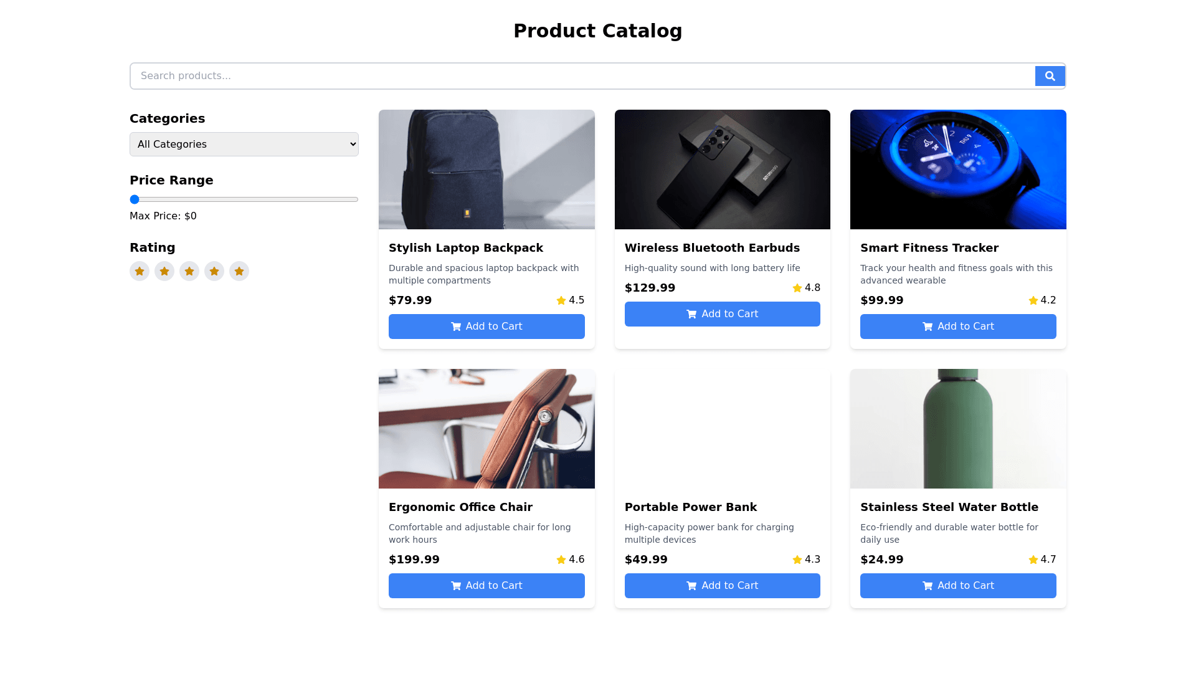Click the Smart Fitness Tracker watch image
This screenshot has width=1196, height=673.
coord(958,169)
